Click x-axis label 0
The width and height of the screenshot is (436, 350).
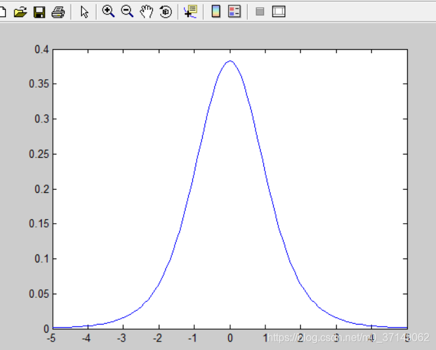230,338
